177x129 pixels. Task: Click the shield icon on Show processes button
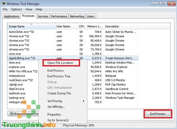[11, 114]
